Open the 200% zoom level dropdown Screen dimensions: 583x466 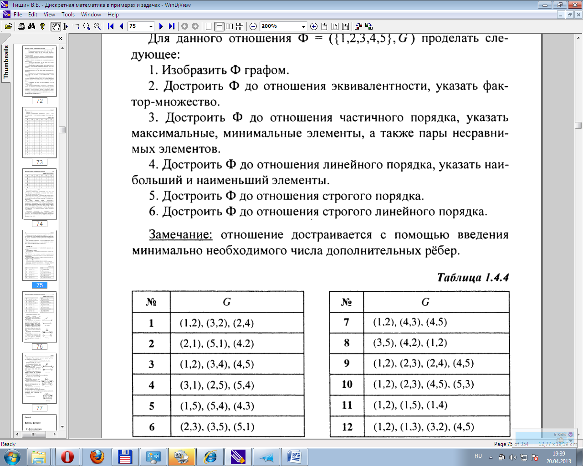(x=303, y=26)
